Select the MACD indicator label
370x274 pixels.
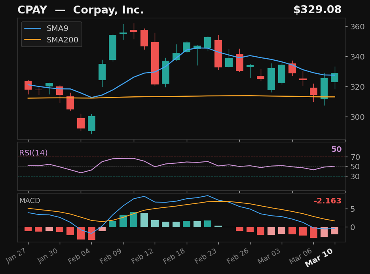[x=29, y=201]
